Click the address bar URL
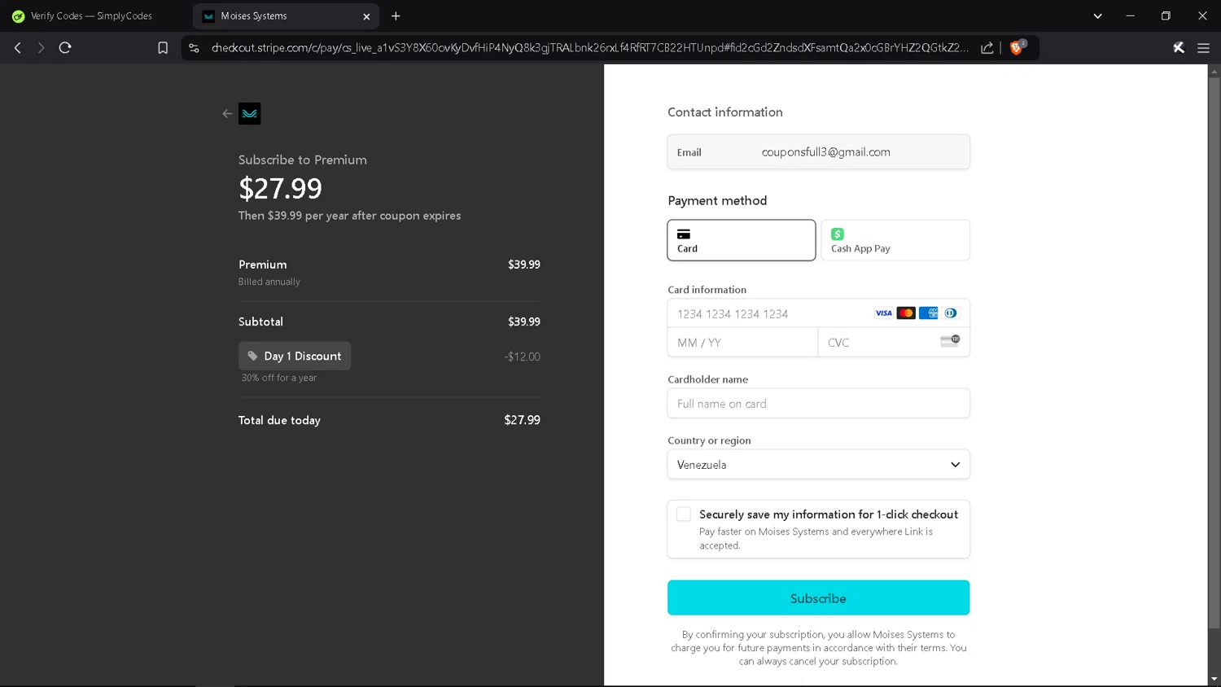Viewport: 1221px width, 687px height. pos(589,48)
